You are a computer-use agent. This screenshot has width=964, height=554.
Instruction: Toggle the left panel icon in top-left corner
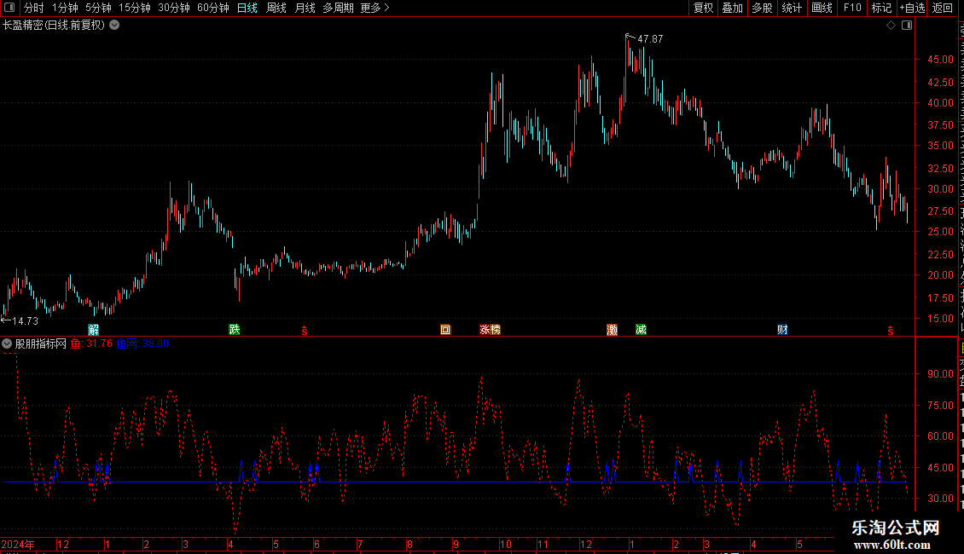coord(9,8)
